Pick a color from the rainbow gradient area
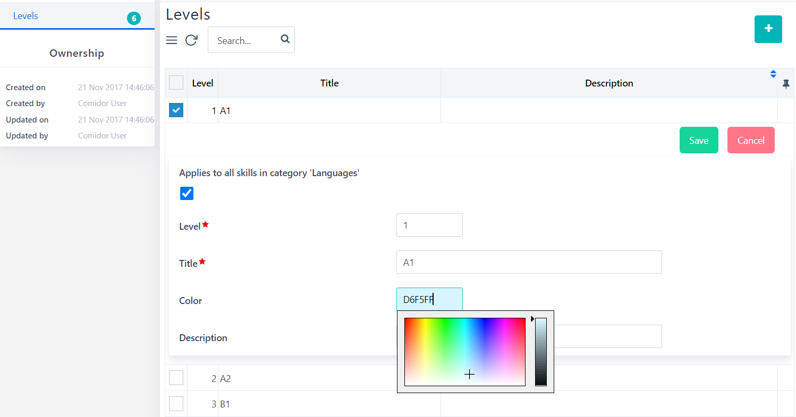This screenshot has width=796, height=417. click(x=465, y=350)
